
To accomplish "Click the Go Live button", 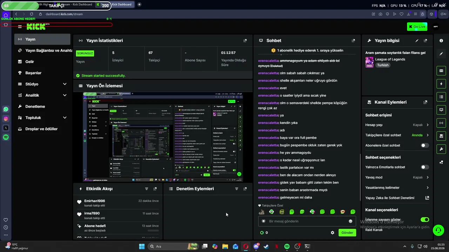I will (417, 27).
